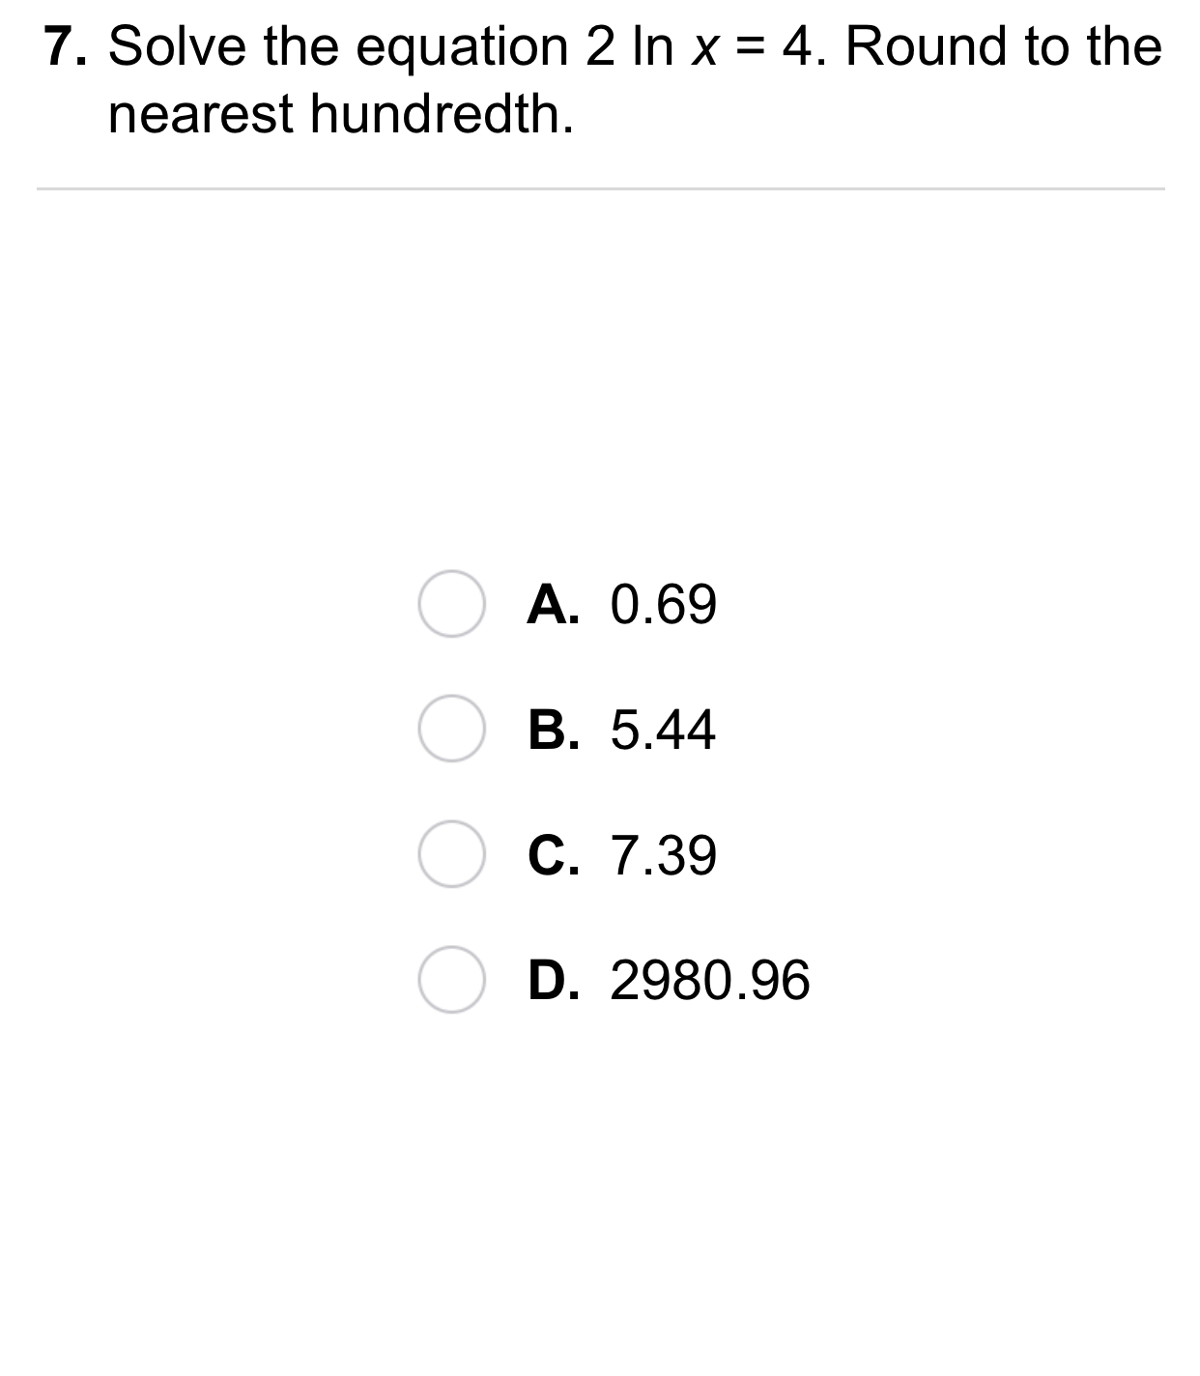Click the words 'Solve the equation'
This screenshot has width=1200, height=1376.
pos(338,46)
